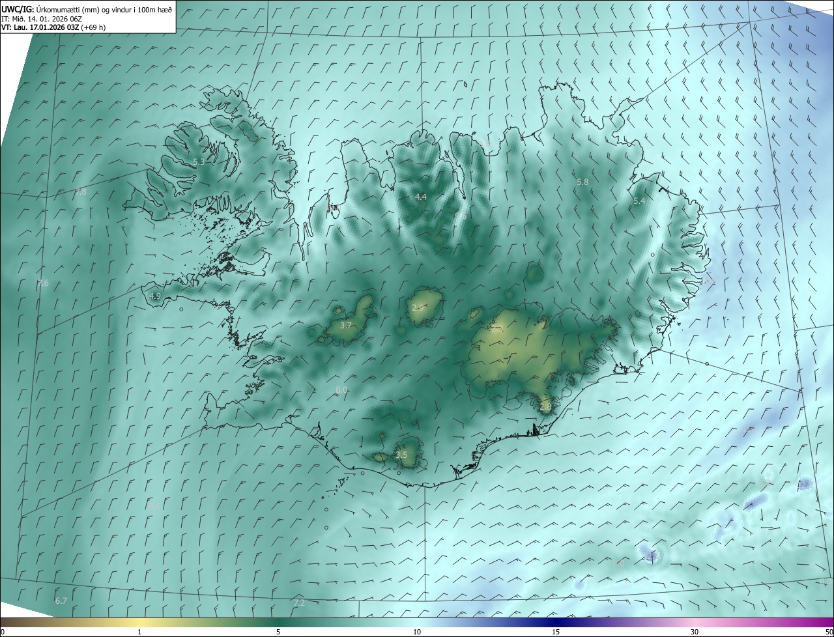Click the map value label 7.6 over the sea
This screenshot has width=834, height=637.
[43, 283]
